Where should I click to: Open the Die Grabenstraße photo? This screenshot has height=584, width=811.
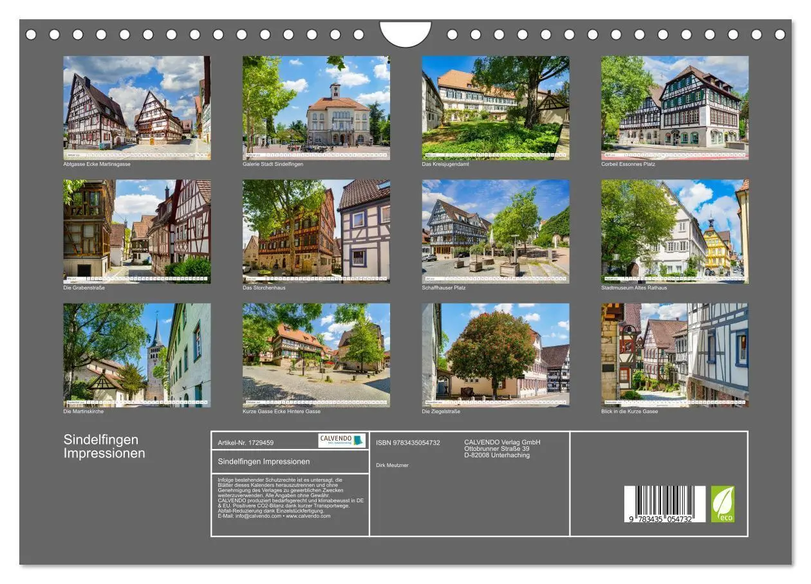(137, 232)
